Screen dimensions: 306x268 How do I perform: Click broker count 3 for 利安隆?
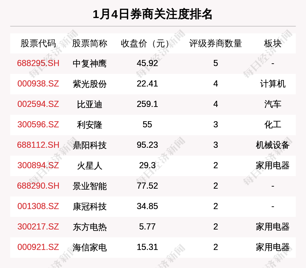pos(216,125)
